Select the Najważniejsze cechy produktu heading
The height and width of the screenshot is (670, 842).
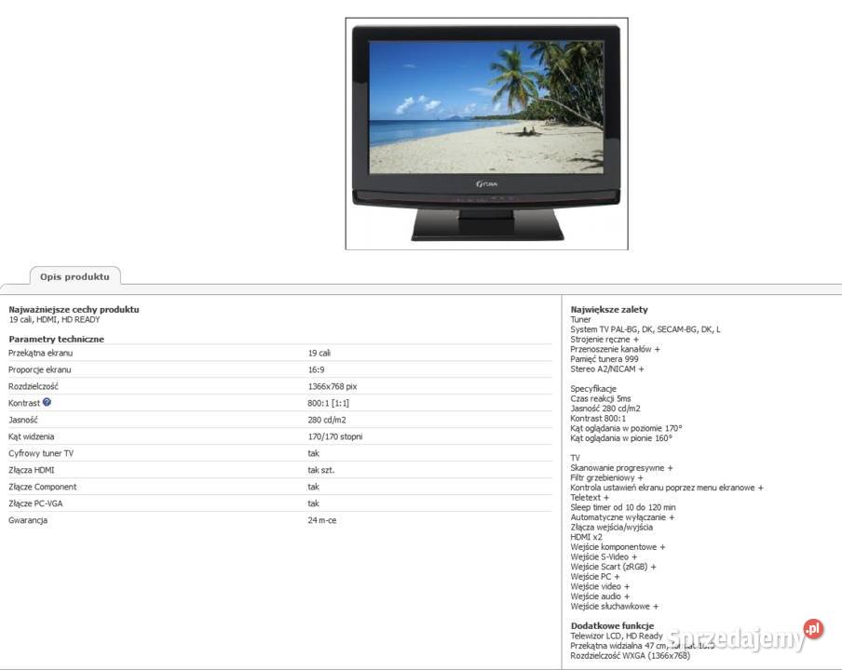coord(74,309)
